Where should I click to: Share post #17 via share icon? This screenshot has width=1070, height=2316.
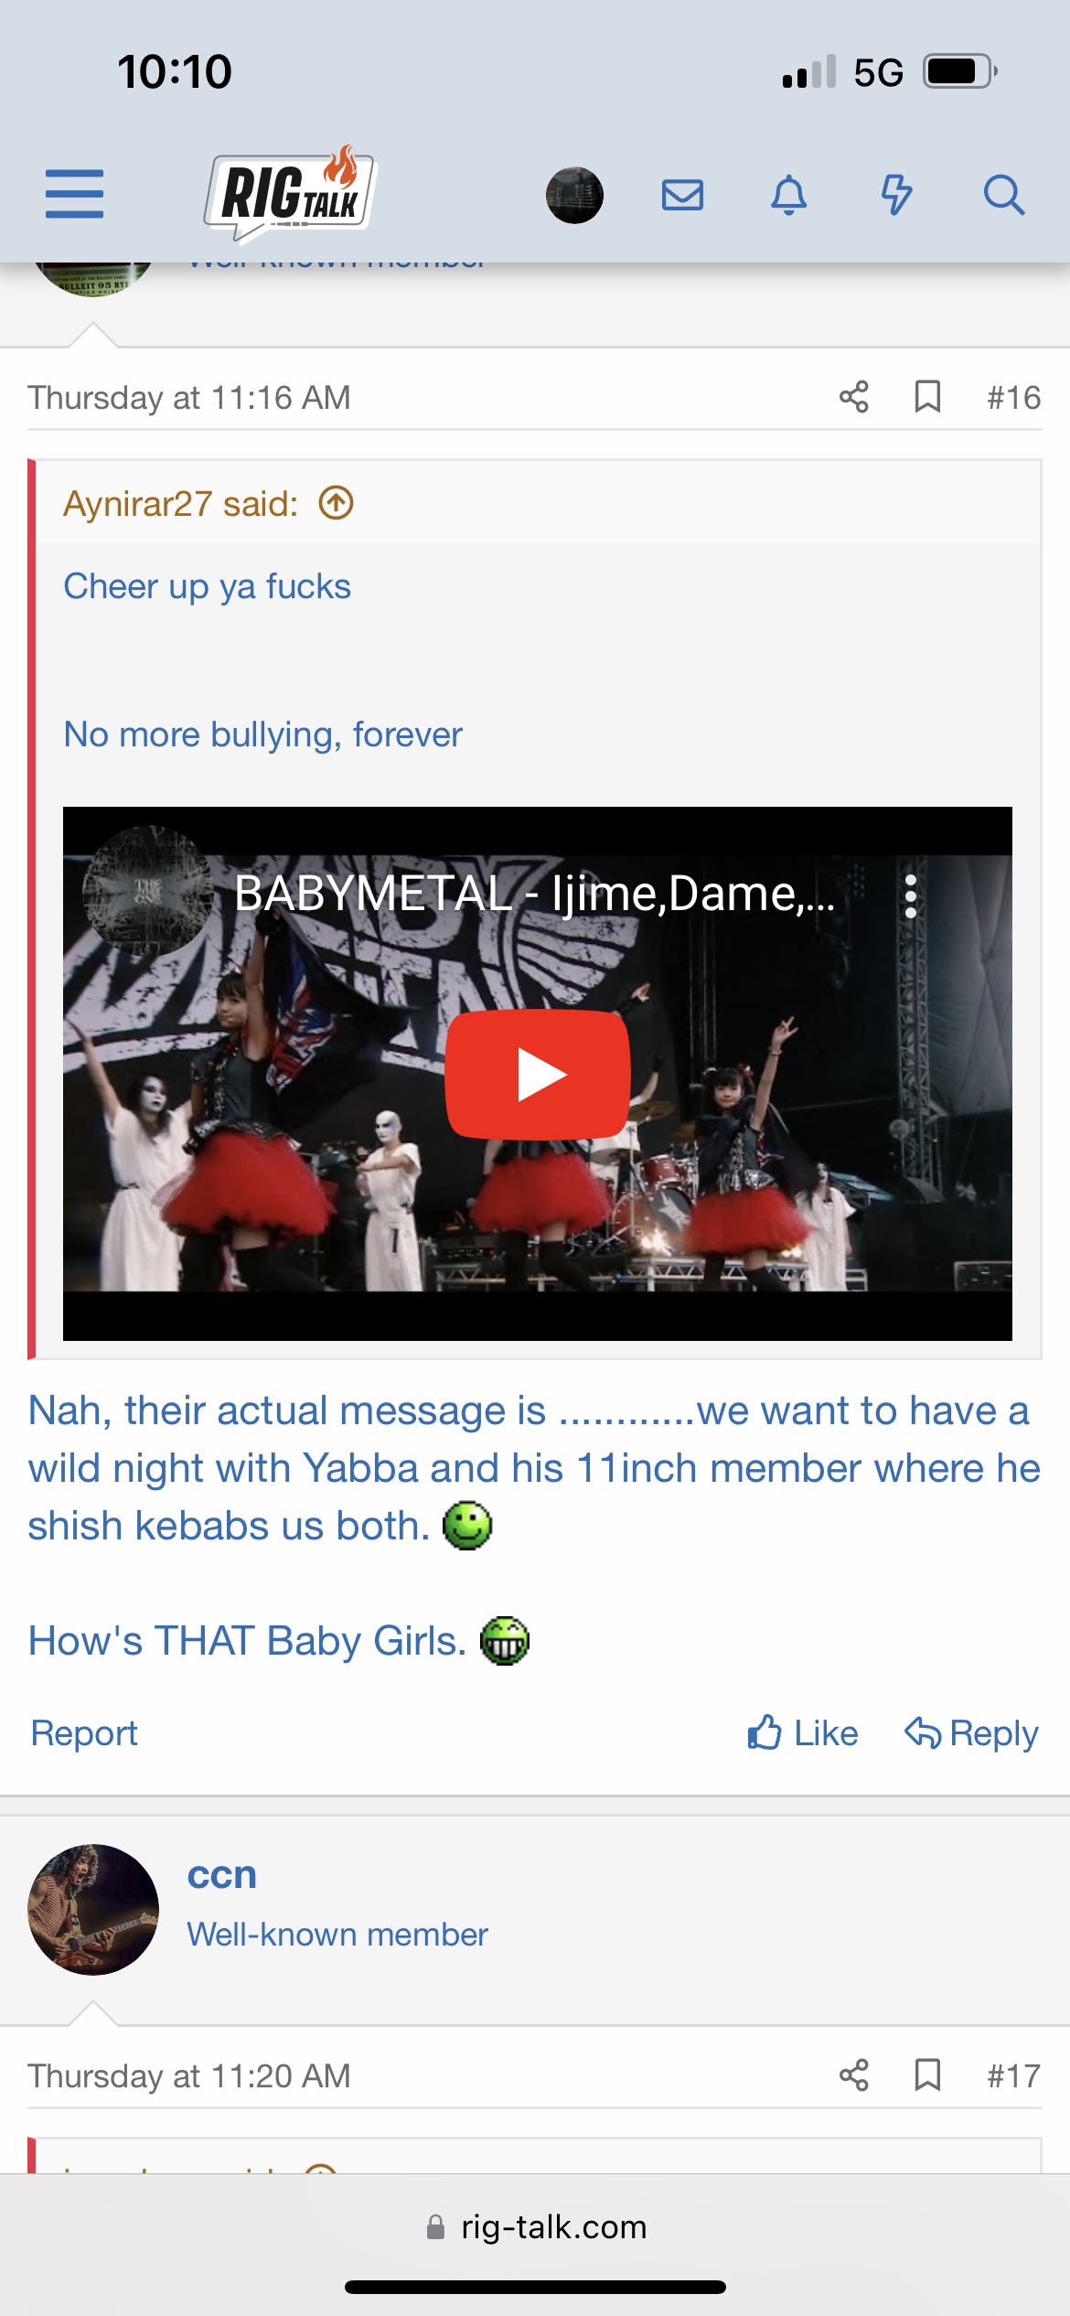click(854, 2075)
